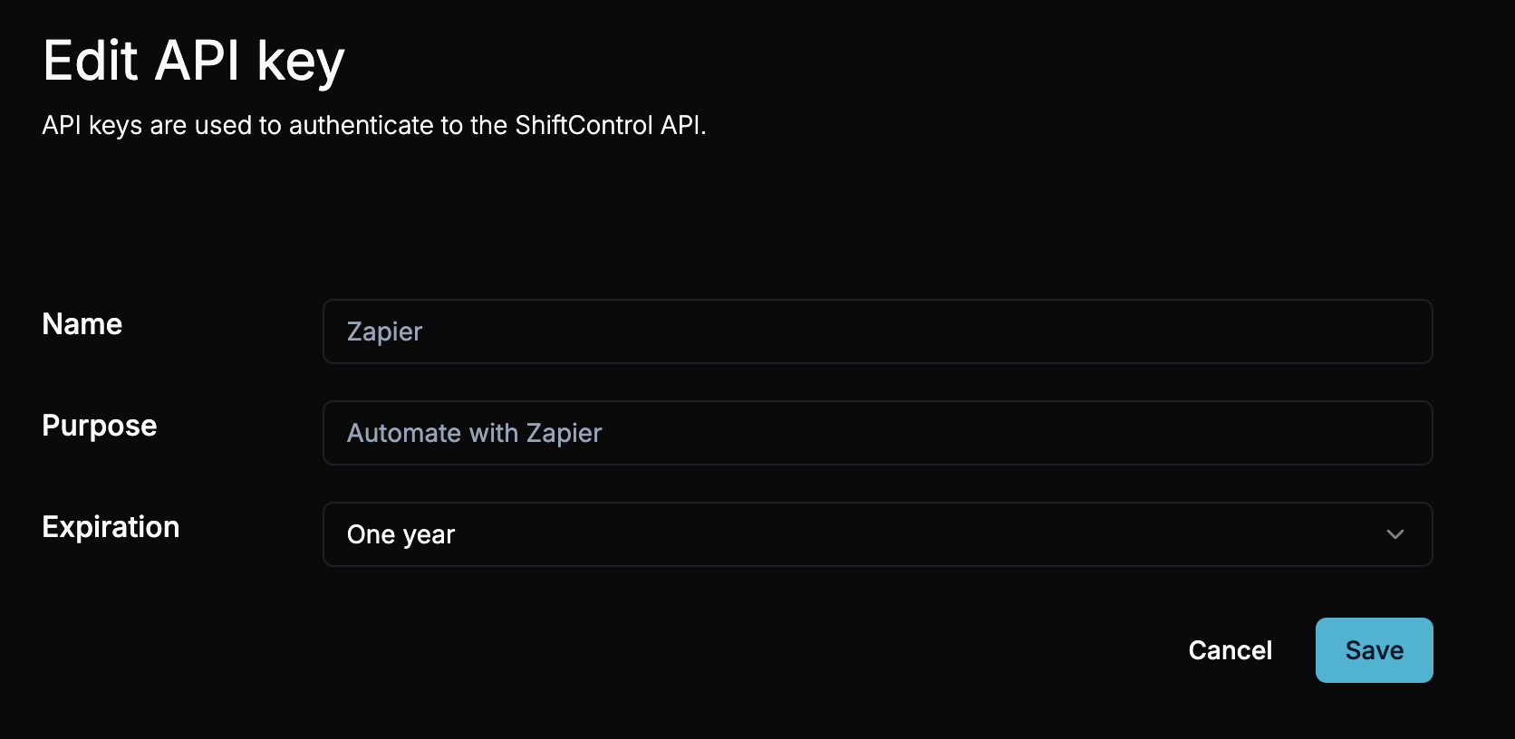Click the ShiftControl API description text

(373, 125)
